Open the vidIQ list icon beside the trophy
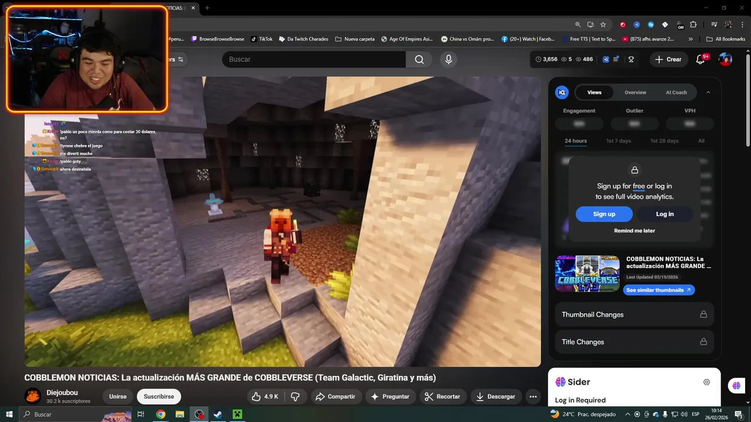751x422 pixels. click(616, 59)
